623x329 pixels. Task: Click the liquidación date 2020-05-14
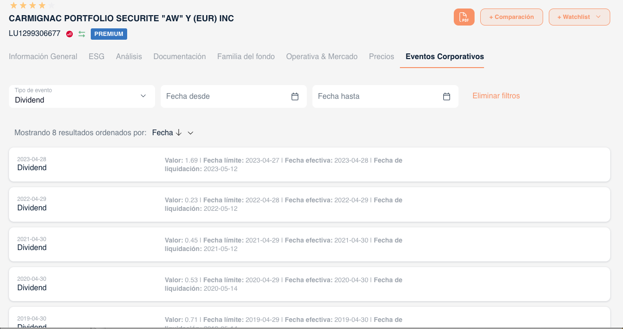(221, 288)
